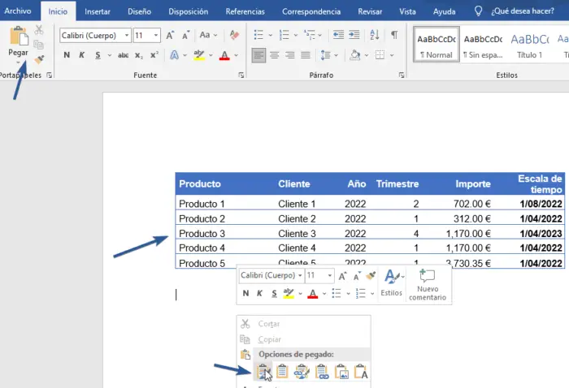Click Nuevo comentario in mini toolbar
The height and width of the screenshot is (388, 569).
(428, 286)
